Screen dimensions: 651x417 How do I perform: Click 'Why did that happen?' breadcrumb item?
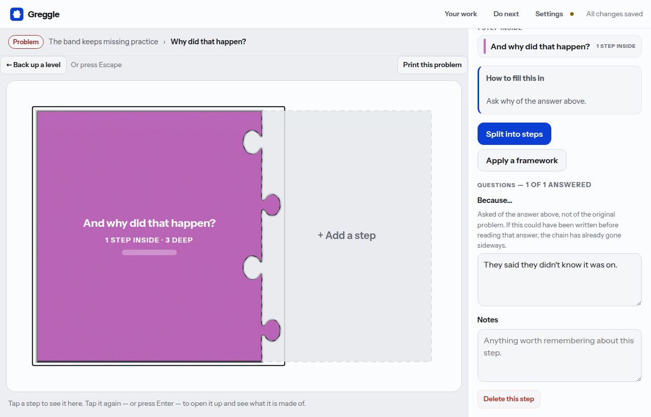(209, 42)
